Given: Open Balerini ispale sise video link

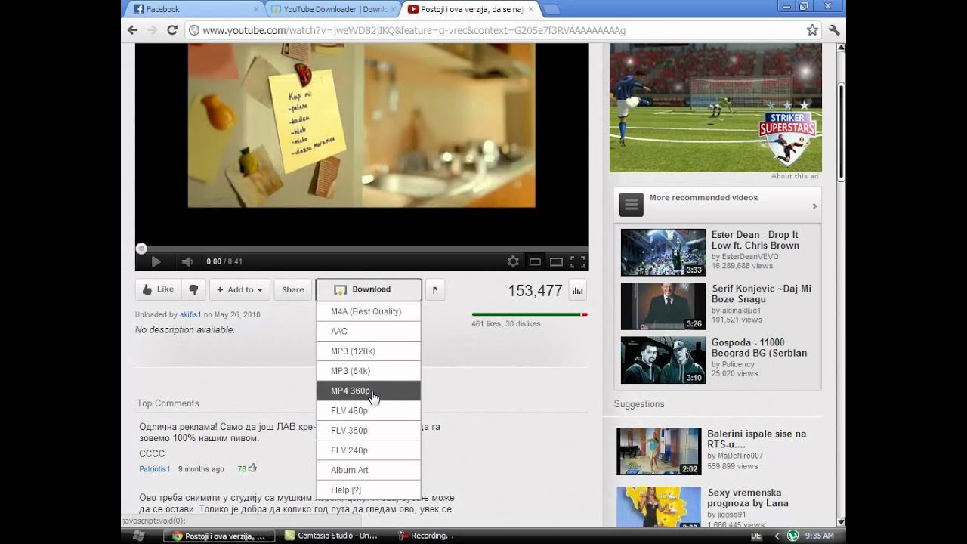Looking at the screenshot, I should (x=756, y=439).
